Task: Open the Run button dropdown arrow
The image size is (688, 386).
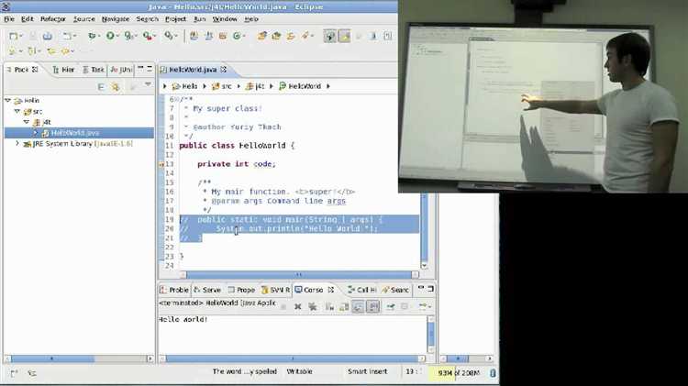Action: [x=117, y=36]
